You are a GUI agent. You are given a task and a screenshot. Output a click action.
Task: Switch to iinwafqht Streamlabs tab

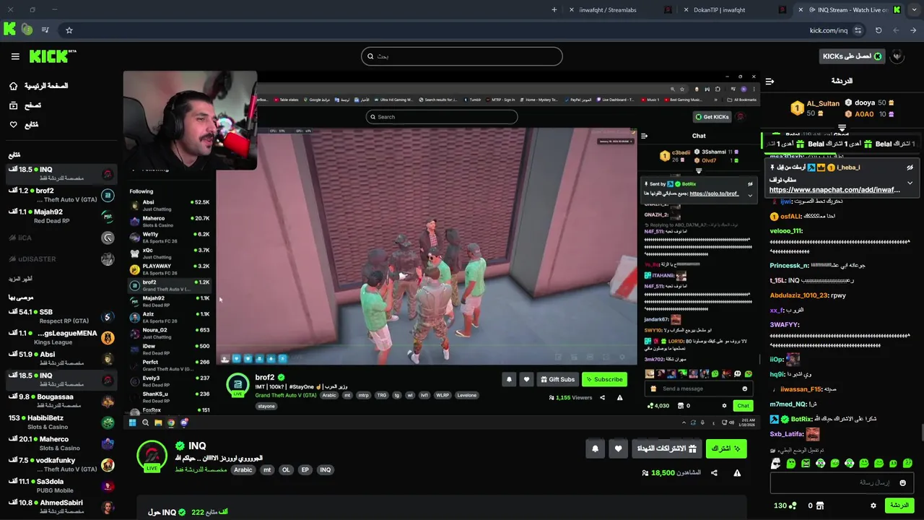click(622, 10)
